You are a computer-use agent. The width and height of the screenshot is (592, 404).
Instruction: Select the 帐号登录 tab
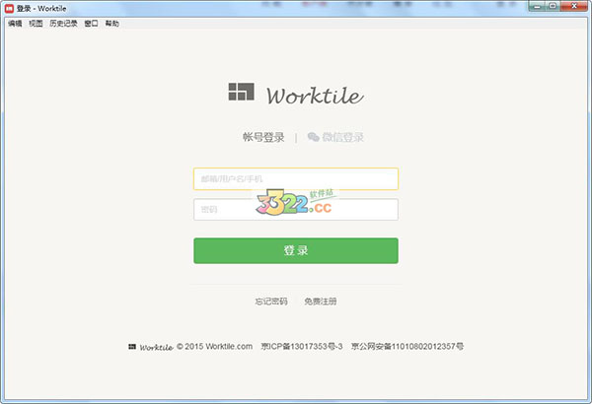click(x=263, y=137)
